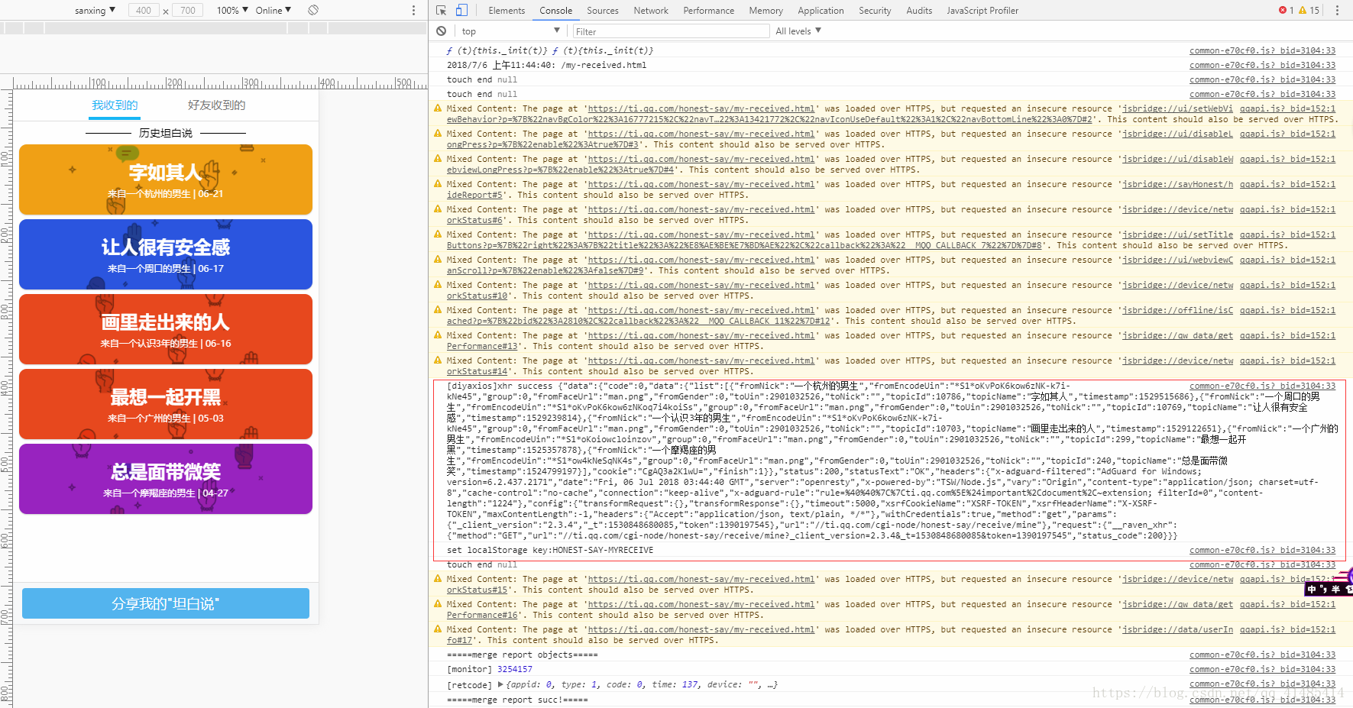1353x708 pixels.
Task: Click the source link on the [diyaxios]xhr success row
Action: [1262, 386]
